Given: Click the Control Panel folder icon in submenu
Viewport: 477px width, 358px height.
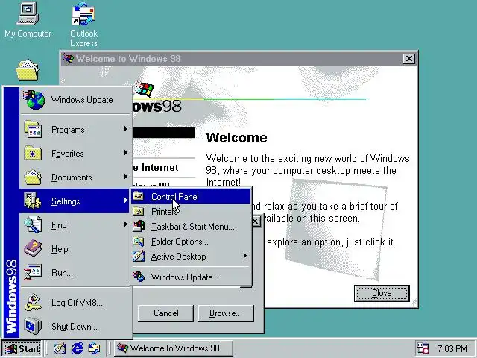Looking at the screenshot, I should tap(139, 196).
